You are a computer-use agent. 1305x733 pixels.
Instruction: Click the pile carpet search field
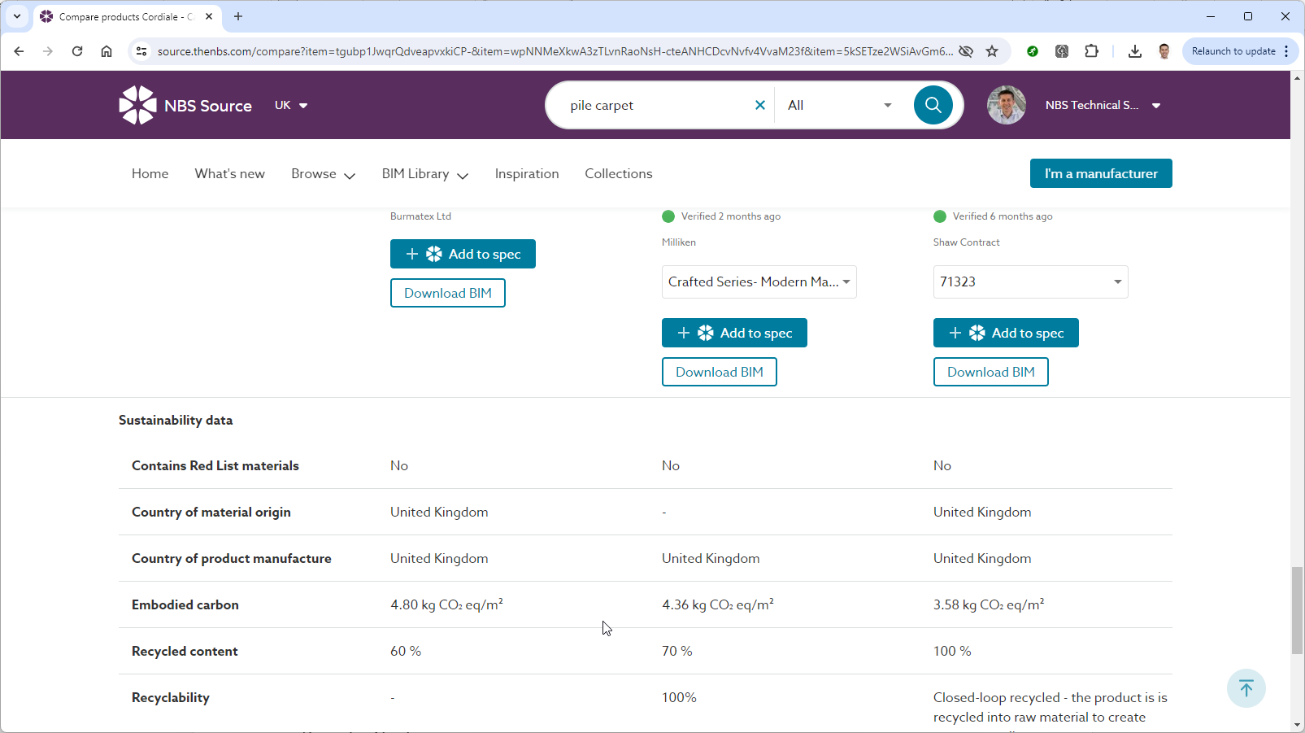pyautogui.click(x=659, y=105)
